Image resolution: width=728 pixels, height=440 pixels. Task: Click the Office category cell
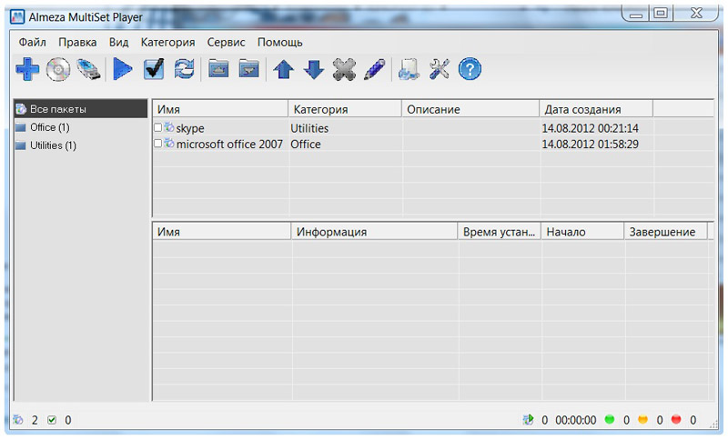(306, 145)
